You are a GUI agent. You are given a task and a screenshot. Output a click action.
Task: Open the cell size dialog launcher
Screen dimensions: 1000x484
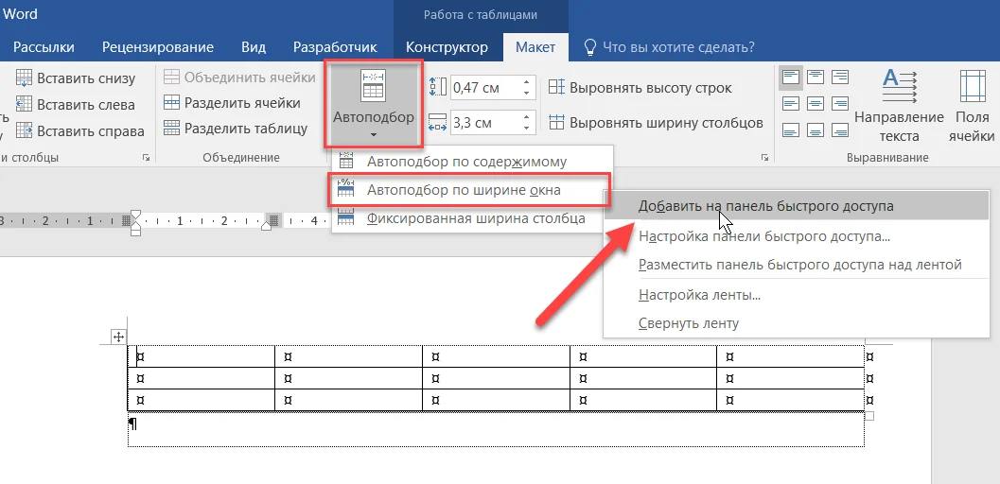click(764, 157)
